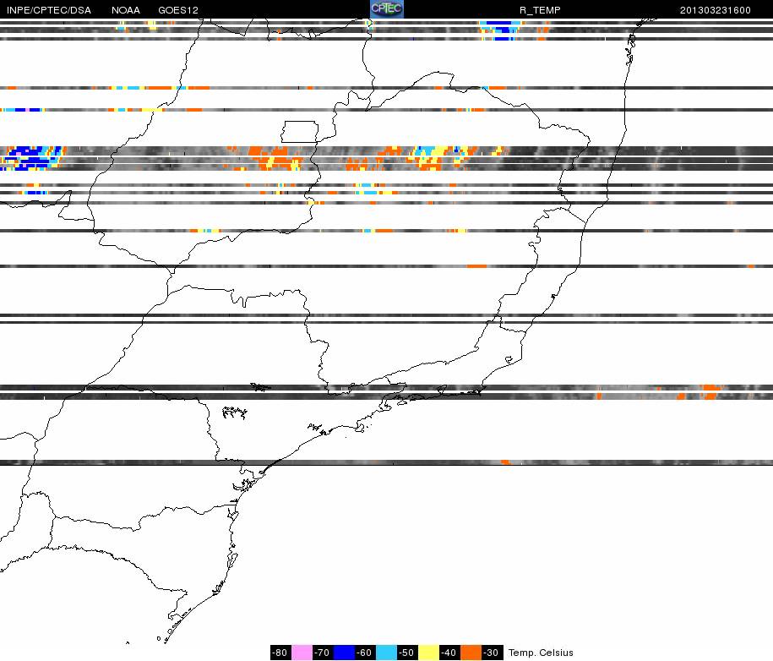Click the orange legend color swatch
Image resolution: width=773 pixels, height=661 pixels.
(471, 652)
